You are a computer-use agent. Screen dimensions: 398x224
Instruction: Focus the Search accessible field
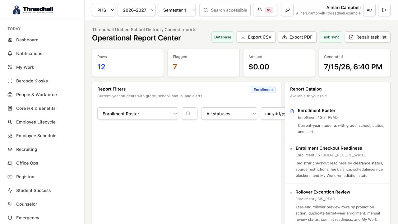[225, 10]
